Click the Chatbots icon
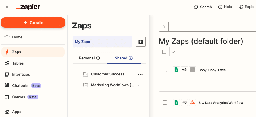This screenshot has width=256, height=117. tap(7, 85)
